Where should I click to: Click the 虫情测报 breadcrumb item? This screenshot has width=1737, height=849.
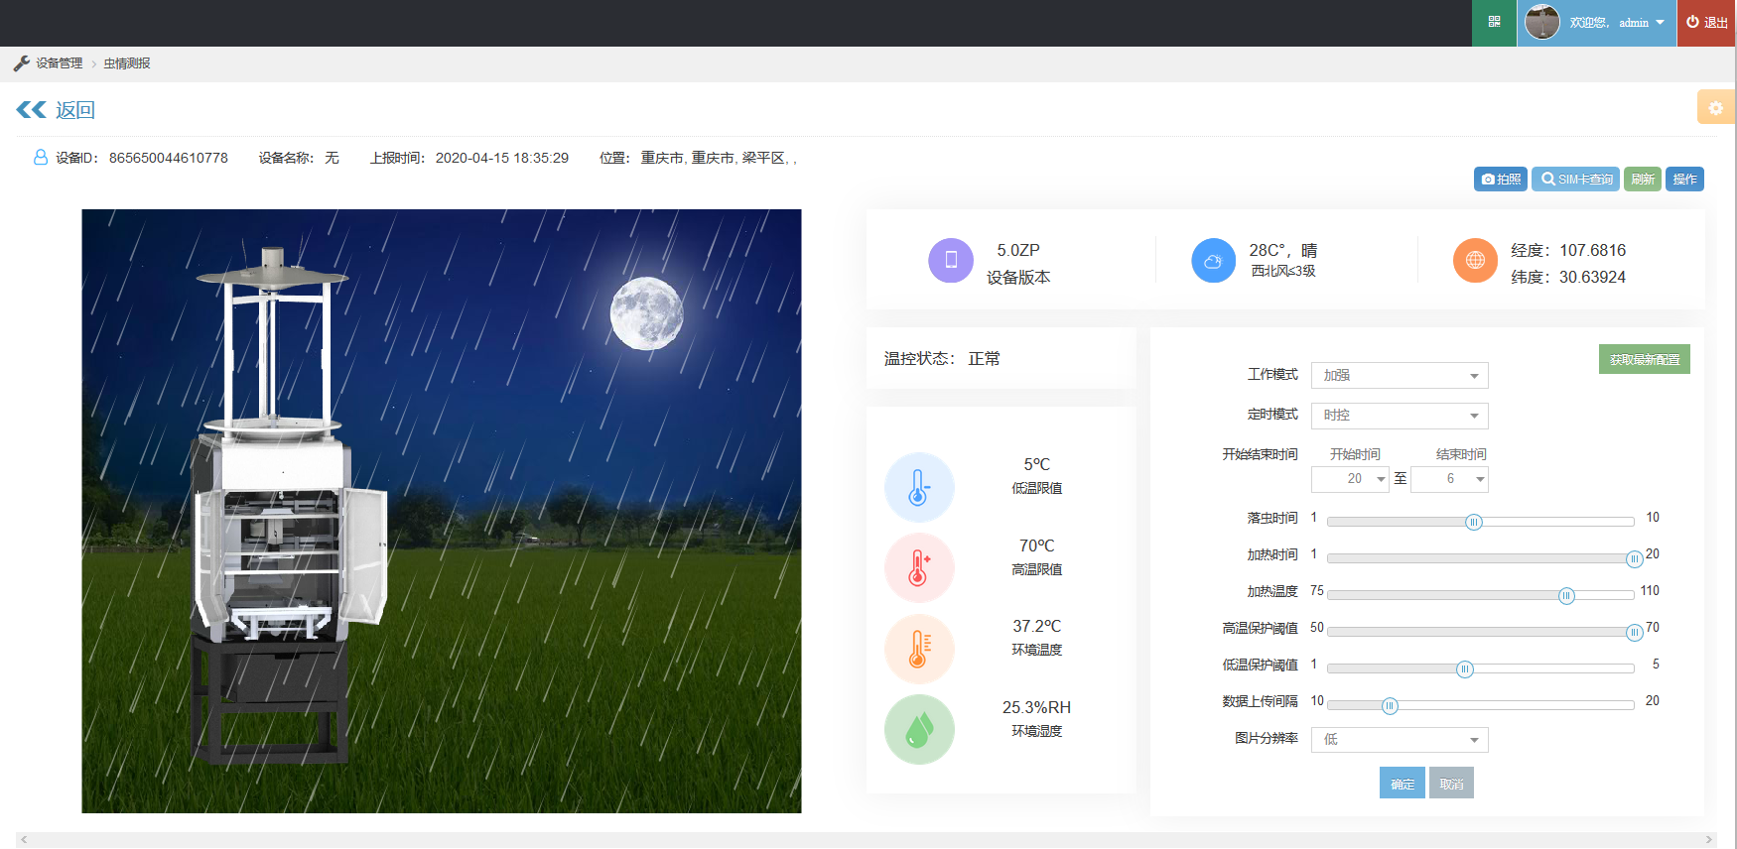click(127, 63)
